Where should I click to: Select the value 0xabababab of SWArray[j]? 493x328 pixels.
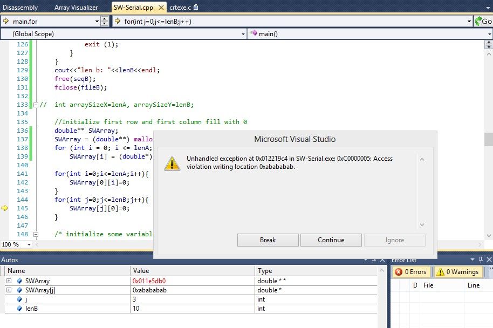click(149, 290)
